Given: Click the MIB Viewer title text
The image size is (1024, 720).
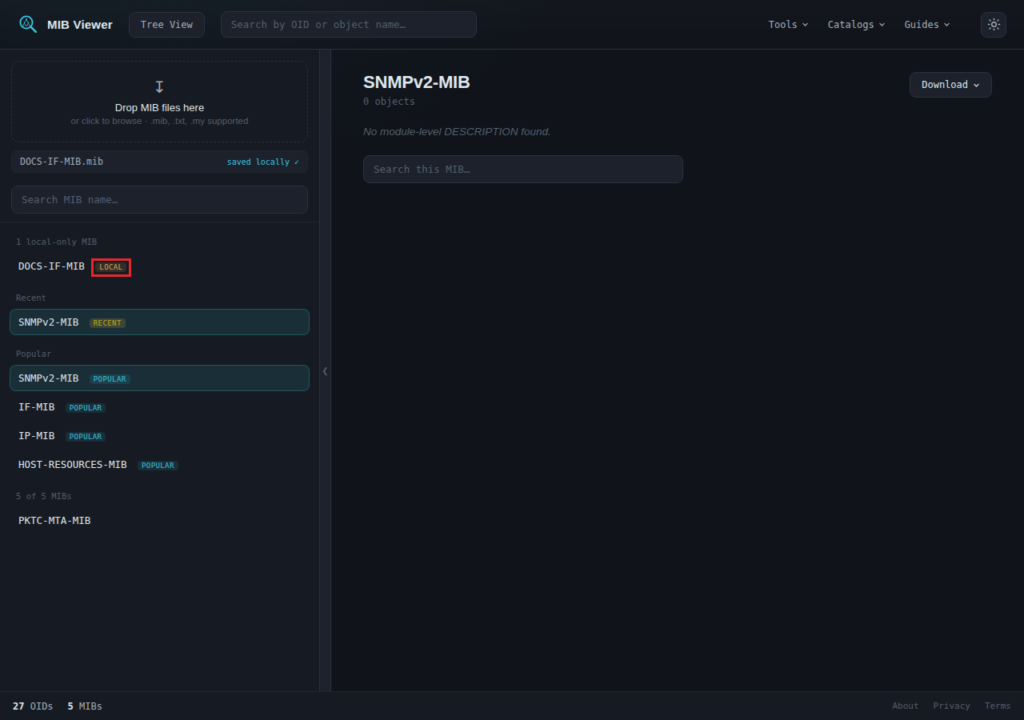Looking at the screenshot, I should 80,25.
